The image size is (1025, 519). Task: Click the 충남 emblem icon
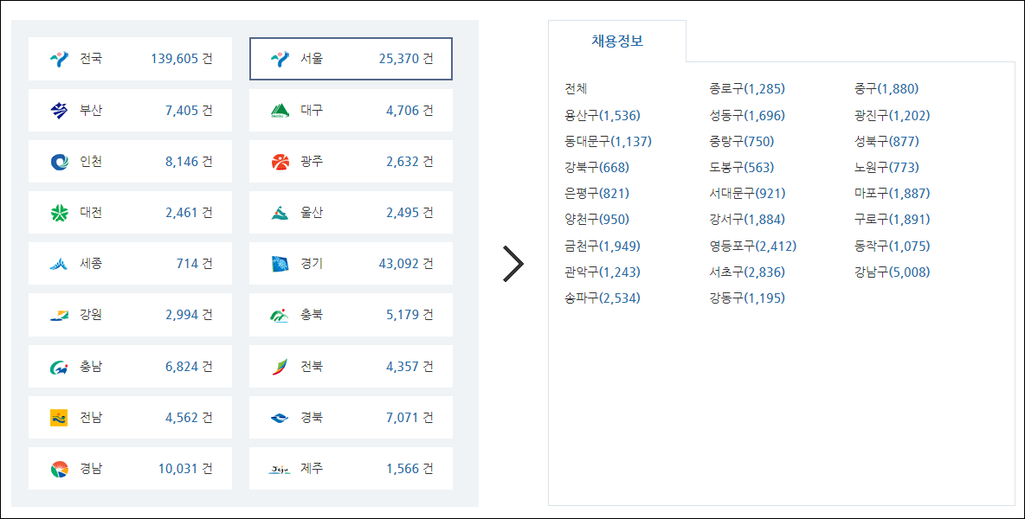coord(59,367)
